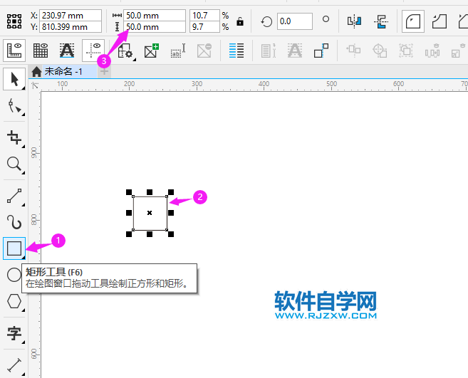The width and height of the screenshot is (468, 378).
Task: Toggle the lock ratio padlock
Action: point(240,21)
